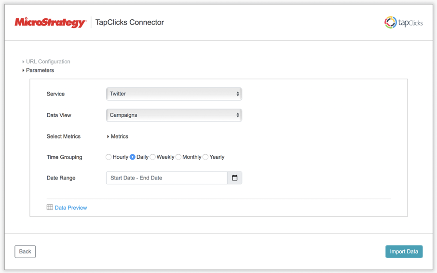Select Hourly time grouping
Image resolution: width=437 pixels, height=273 pixels.
pyautogui.click(x=109, y=157)
